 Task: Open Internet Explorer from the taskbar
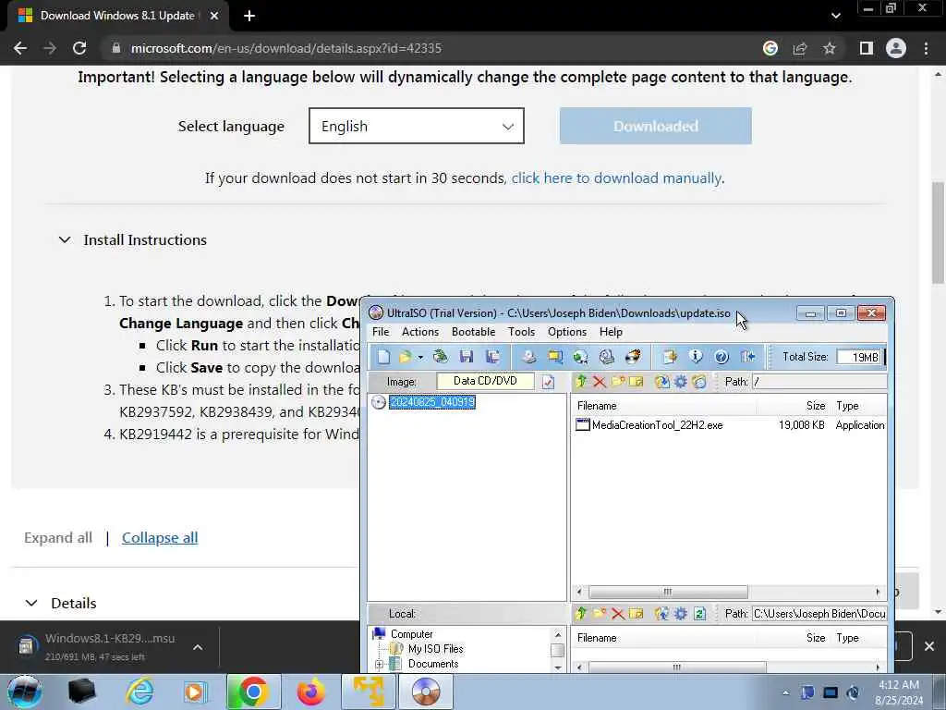pyautogui.click(x=140, y=692)
